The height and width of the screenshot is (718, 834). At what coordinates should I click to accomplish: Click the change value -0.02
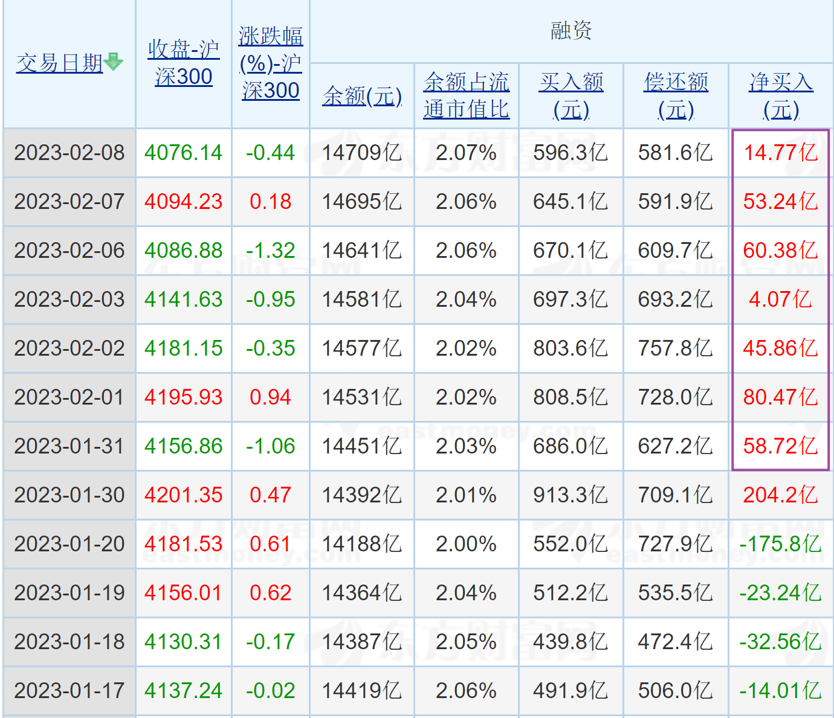tap(271, 691)
